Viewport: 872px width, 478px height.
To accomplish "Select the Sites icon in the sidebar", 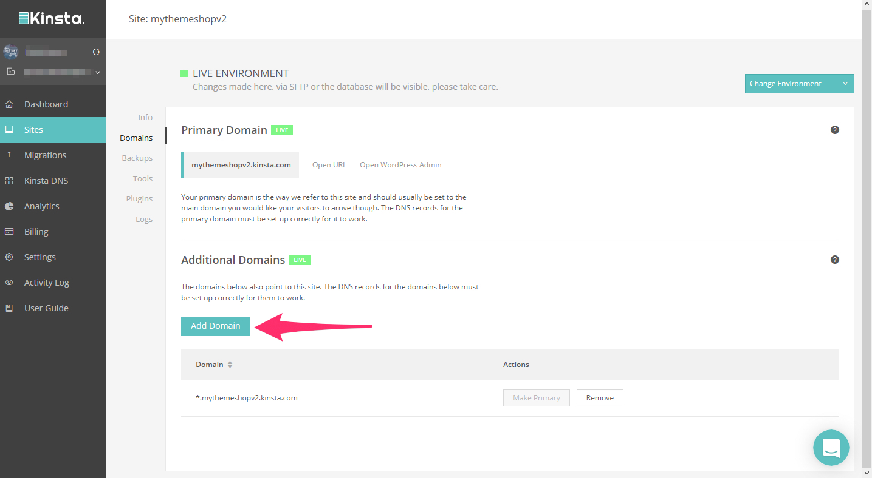I will [x=33, y=129].
